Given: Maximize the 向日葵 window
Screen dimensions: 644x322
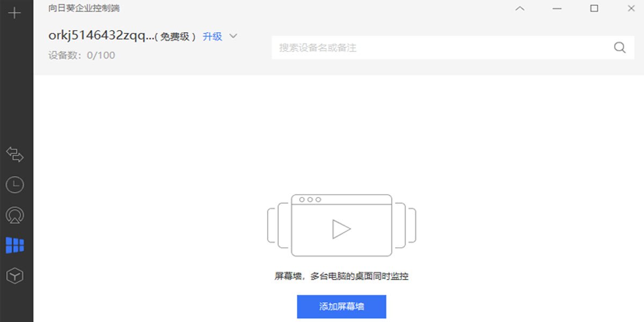Looking at the screenshot, I should coord(594,9).
